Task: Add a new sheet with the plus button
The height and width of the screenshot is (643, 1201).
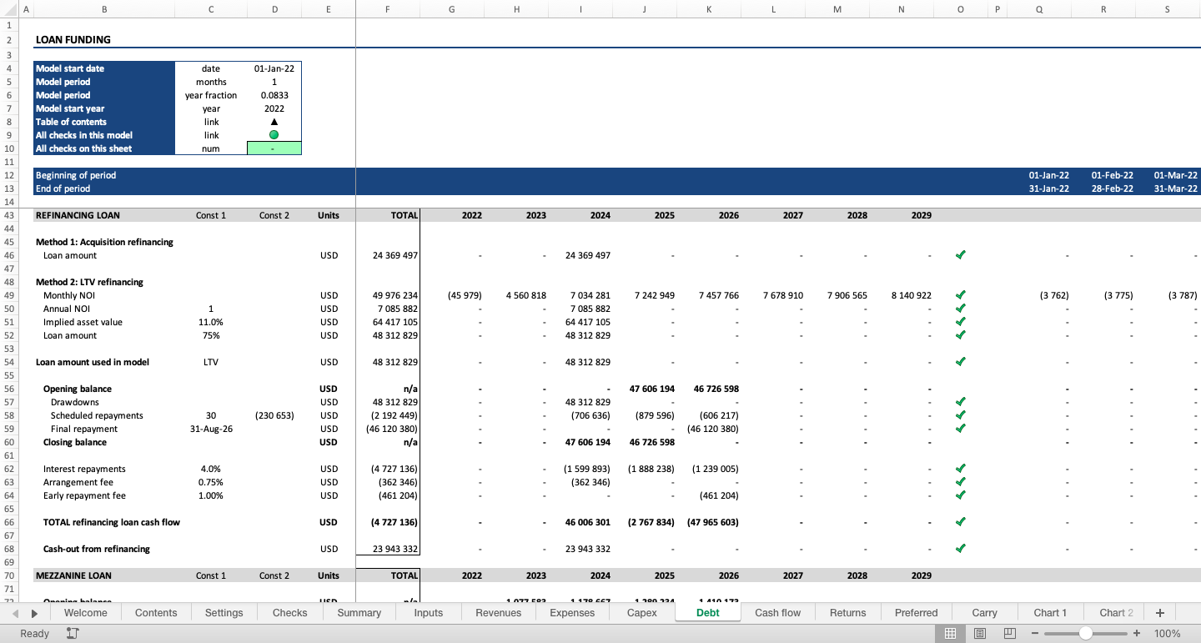Action: click(x=1159, y=612)
